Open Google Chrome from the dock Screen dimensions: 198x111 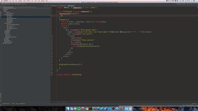(x=87, y=109)
